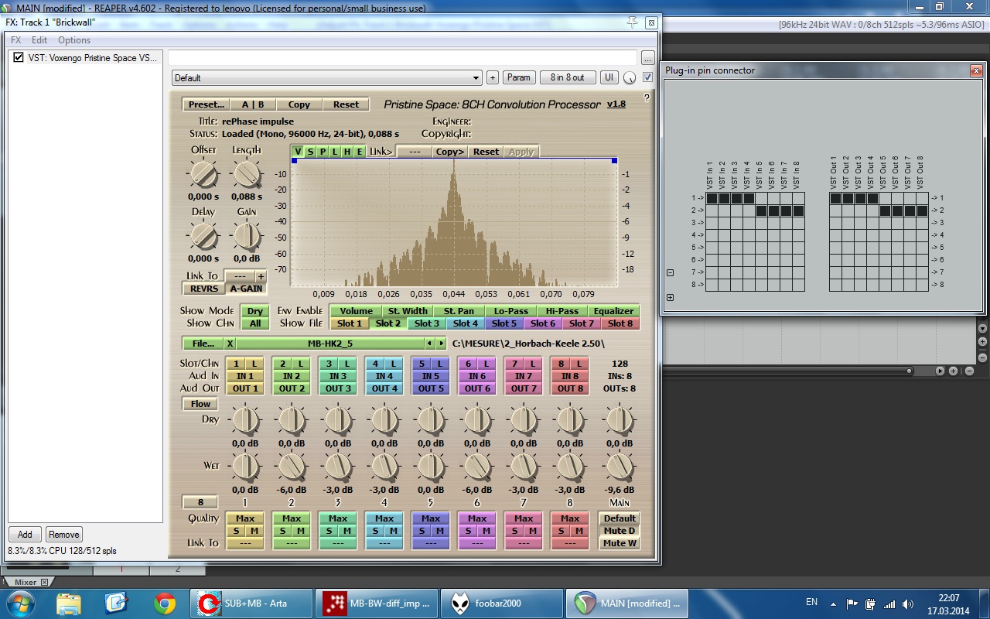Open the '8 in 8 out' pin routing
Image resolution: width=990 pixels, height=619 pixels.
567,77
